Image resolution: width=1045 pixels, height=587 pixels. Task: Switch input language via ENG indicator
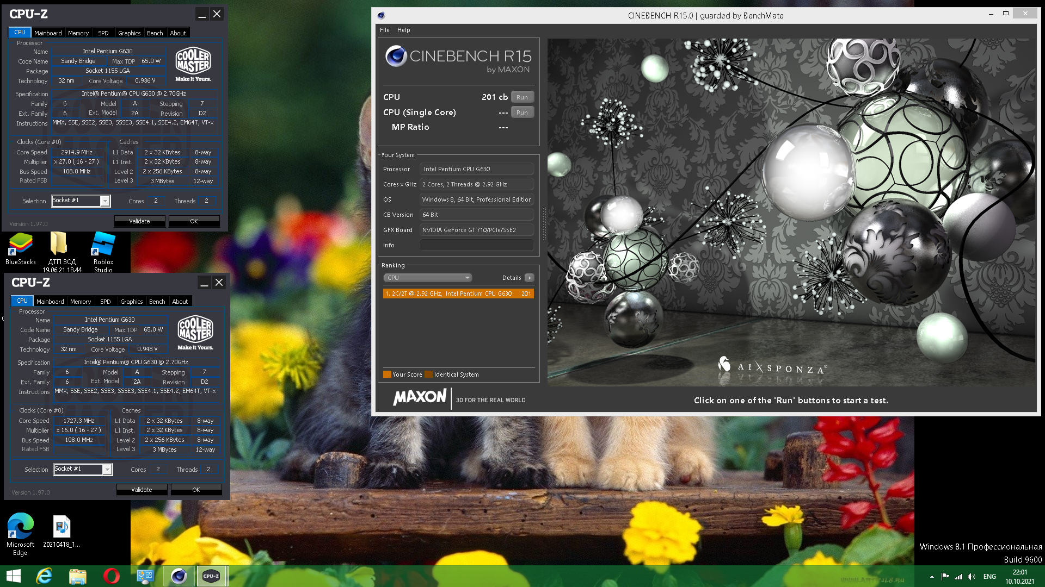(990, 577)
